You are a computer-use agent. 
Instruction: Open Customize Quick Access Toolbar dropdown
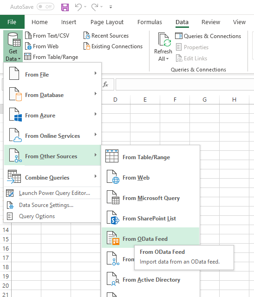tap(111, 7)
